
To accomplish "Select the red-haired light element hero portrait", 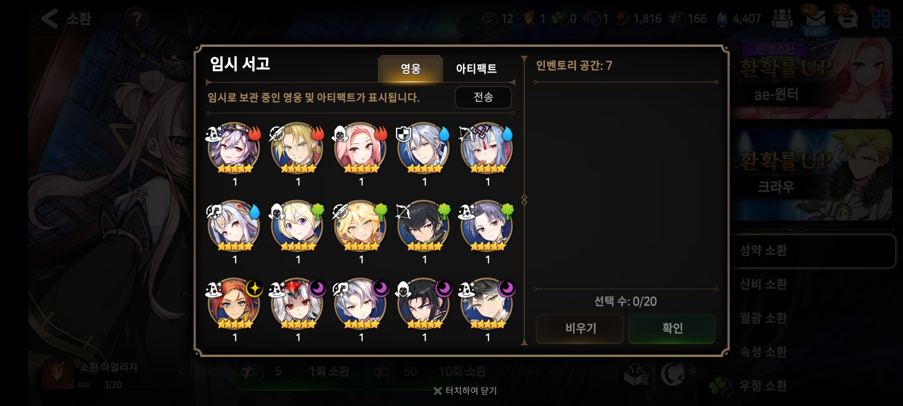I will tap(234, 303).
